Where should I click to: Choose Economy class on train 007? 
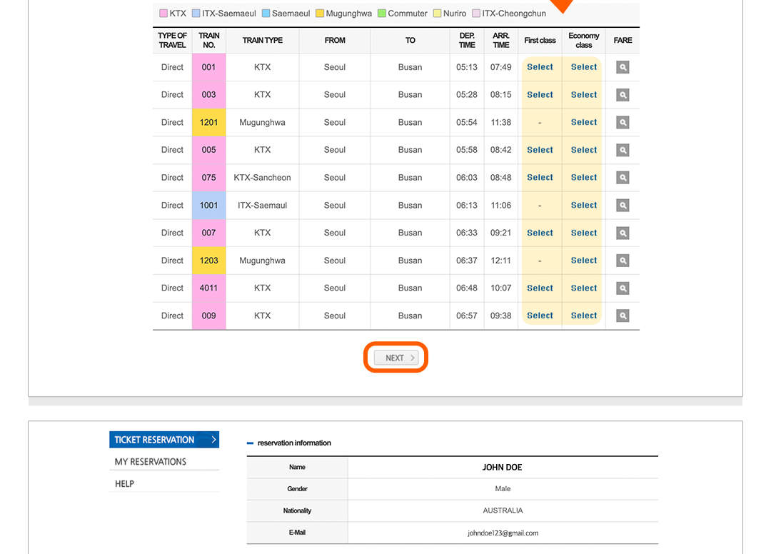(583, 233)
